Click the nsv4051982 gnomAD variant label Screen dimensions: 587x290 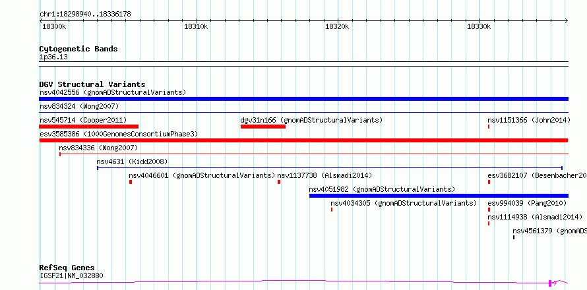(383, 189)
